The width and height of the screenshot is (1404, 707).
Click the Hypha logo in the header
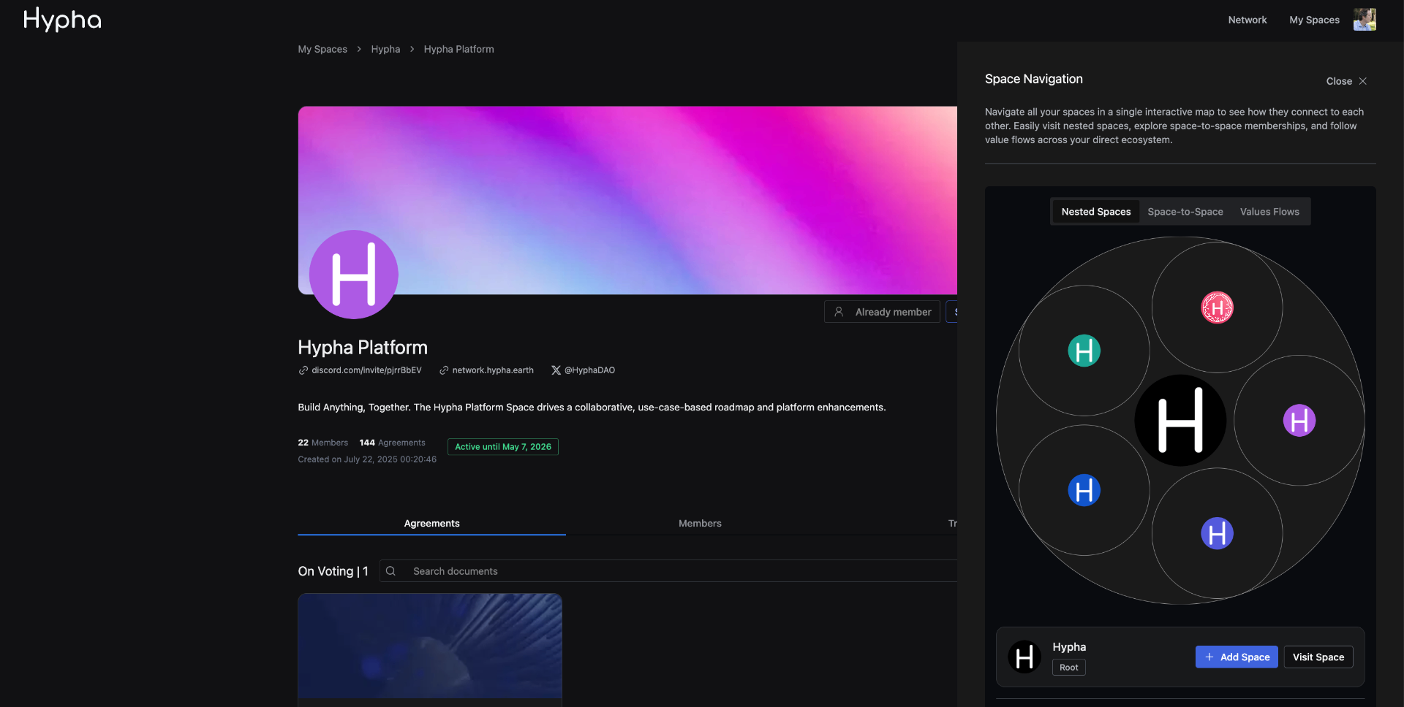pyautogui.click(x=62, y=20)
